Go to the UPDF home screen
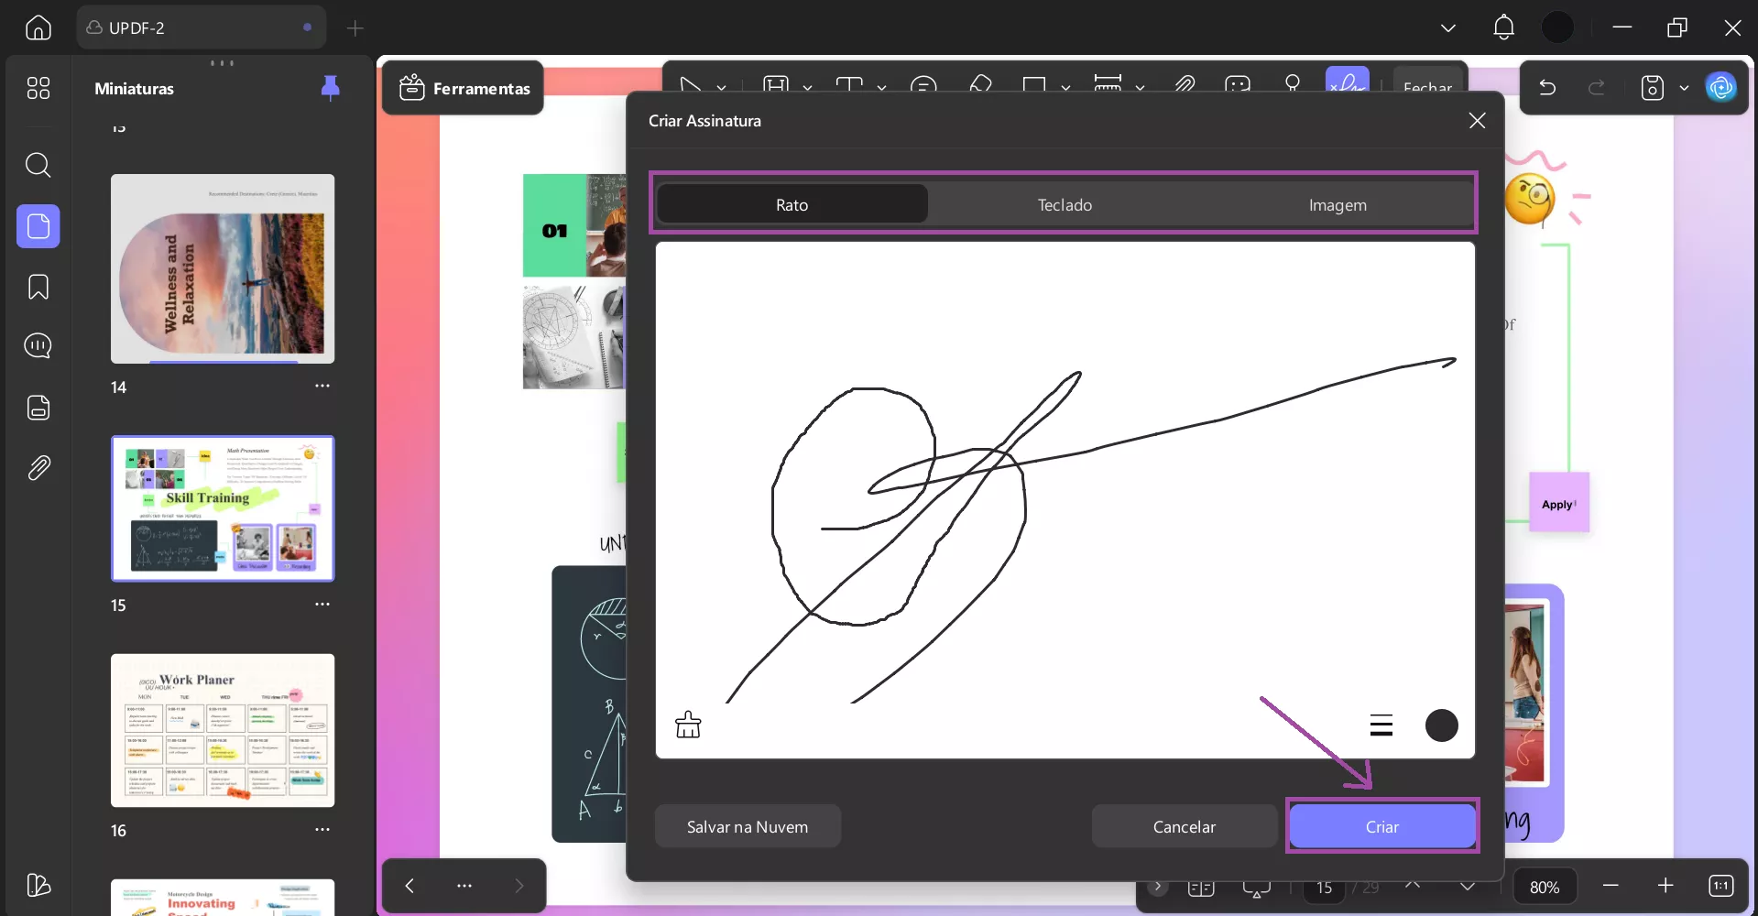1758x916 pixels. [38, 27]
